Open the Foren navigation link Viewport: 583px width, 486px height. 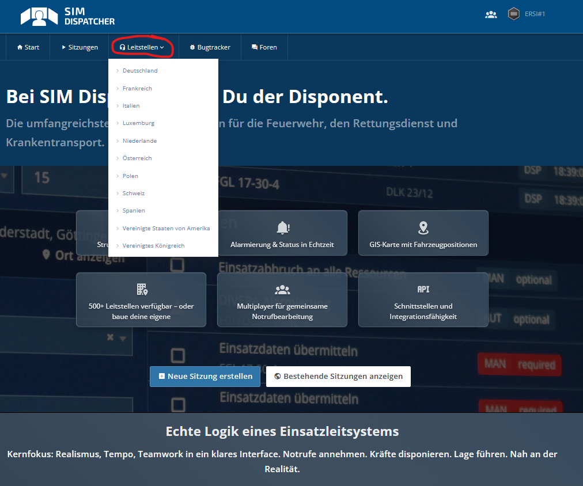[264, 47]
